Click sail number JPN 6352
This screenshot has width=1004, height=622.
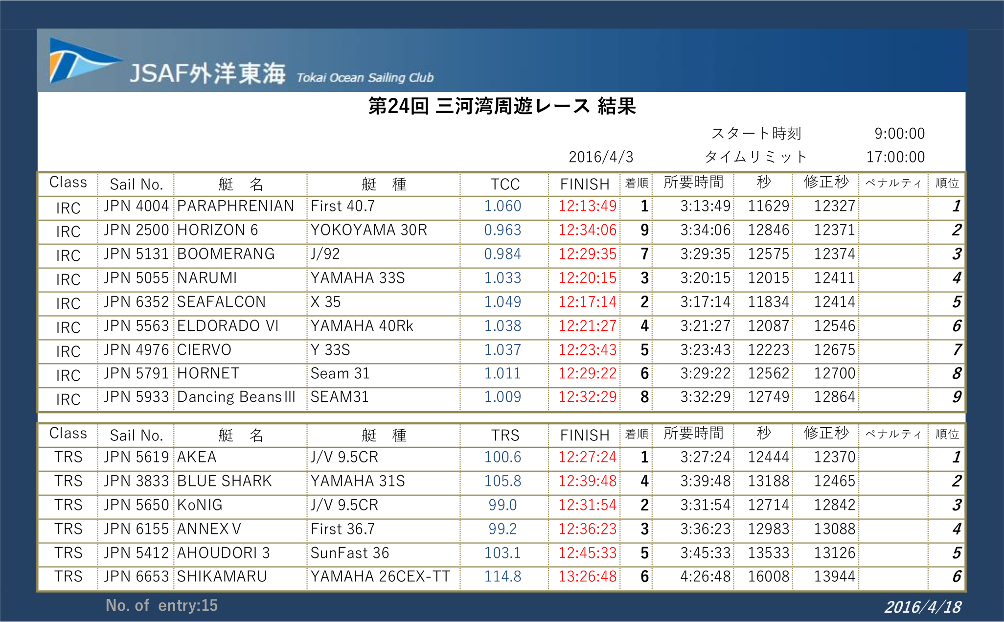point(136,302)
